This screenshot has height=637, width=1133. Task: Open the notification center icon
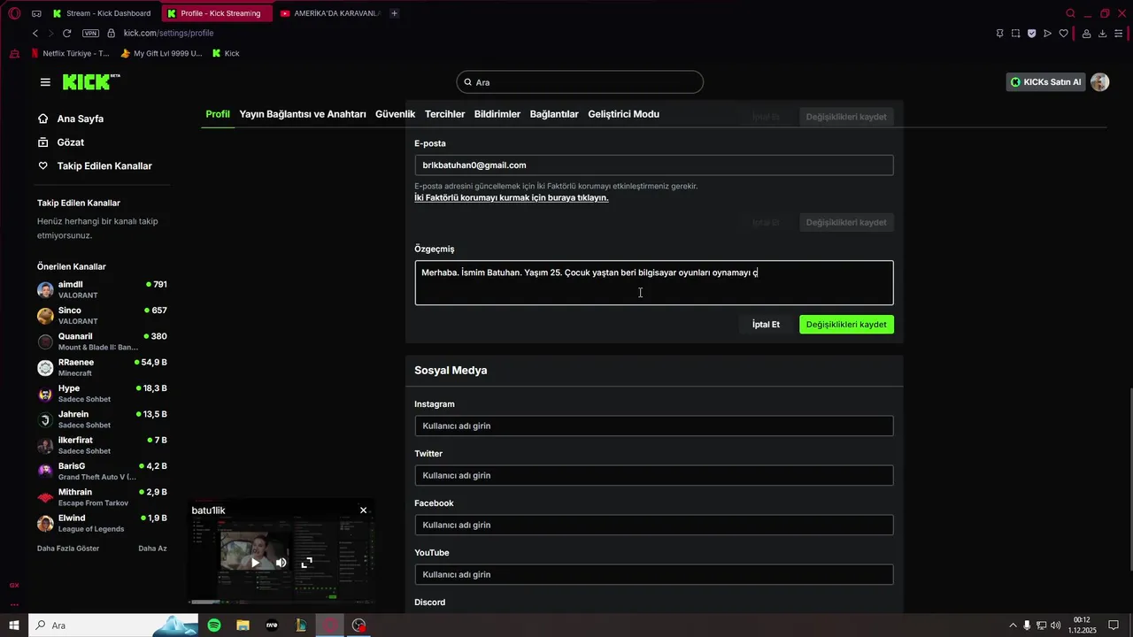(x=1114, y=625)
